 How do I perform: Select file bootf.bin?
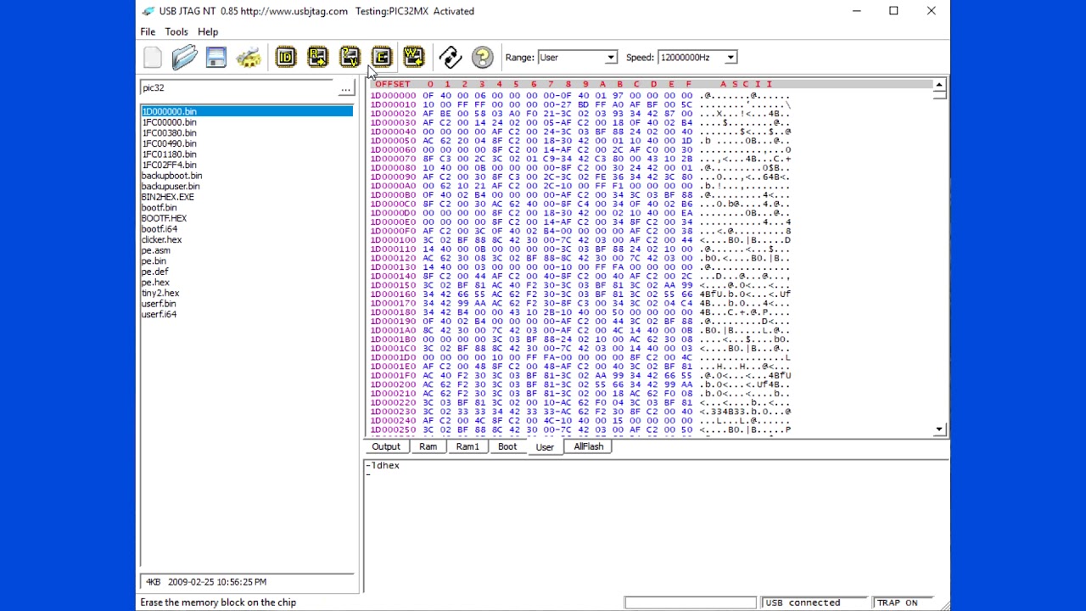coord(159,208)
